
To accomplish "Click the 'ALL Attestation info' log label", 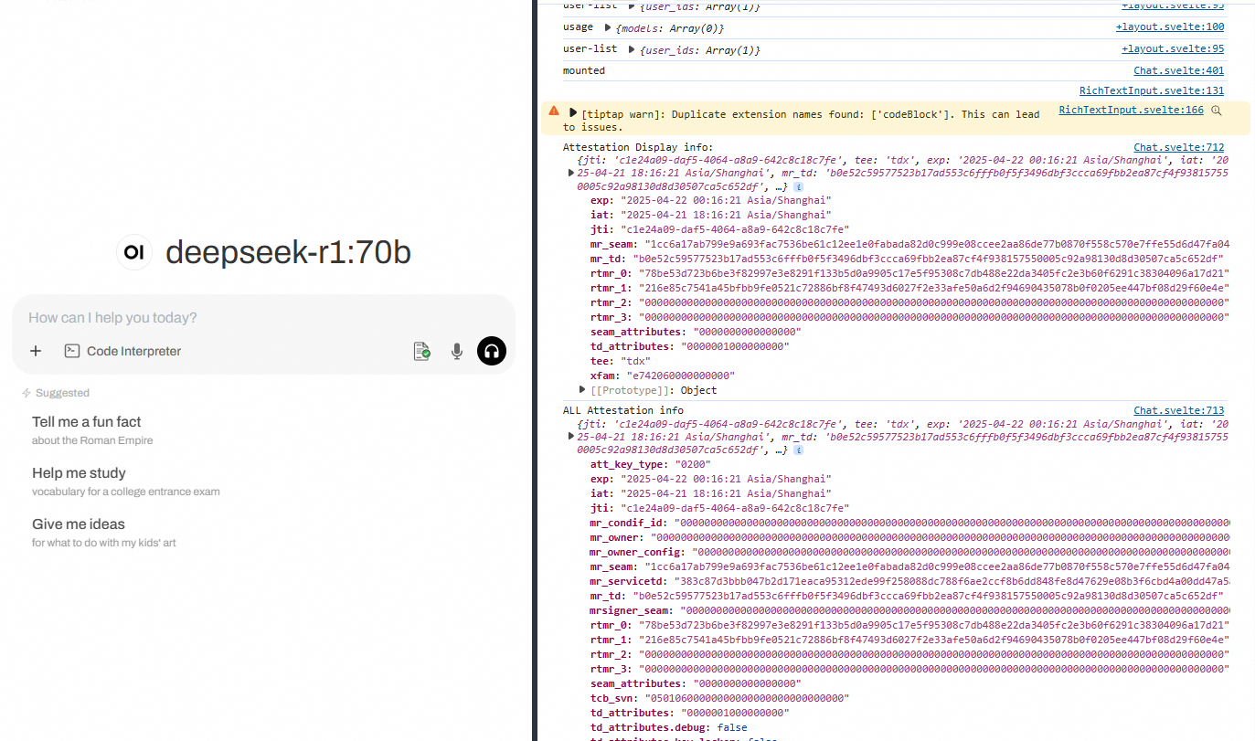I will [623, 410].
